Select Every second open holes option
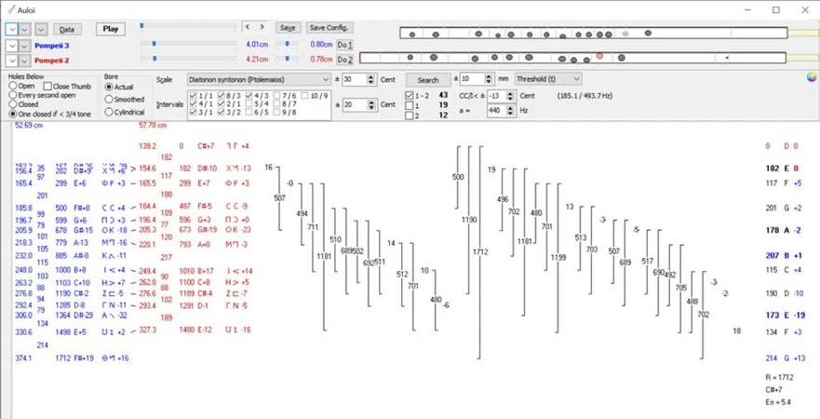The image size is (820, 419). 13,95
